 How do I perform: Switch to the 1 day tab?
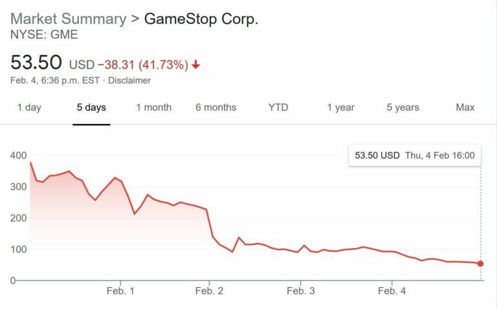28,107
